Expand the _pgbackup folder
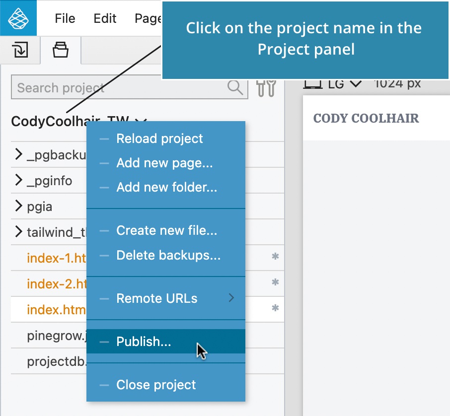Viewport: 450px width, 416px height. [19, 154]
